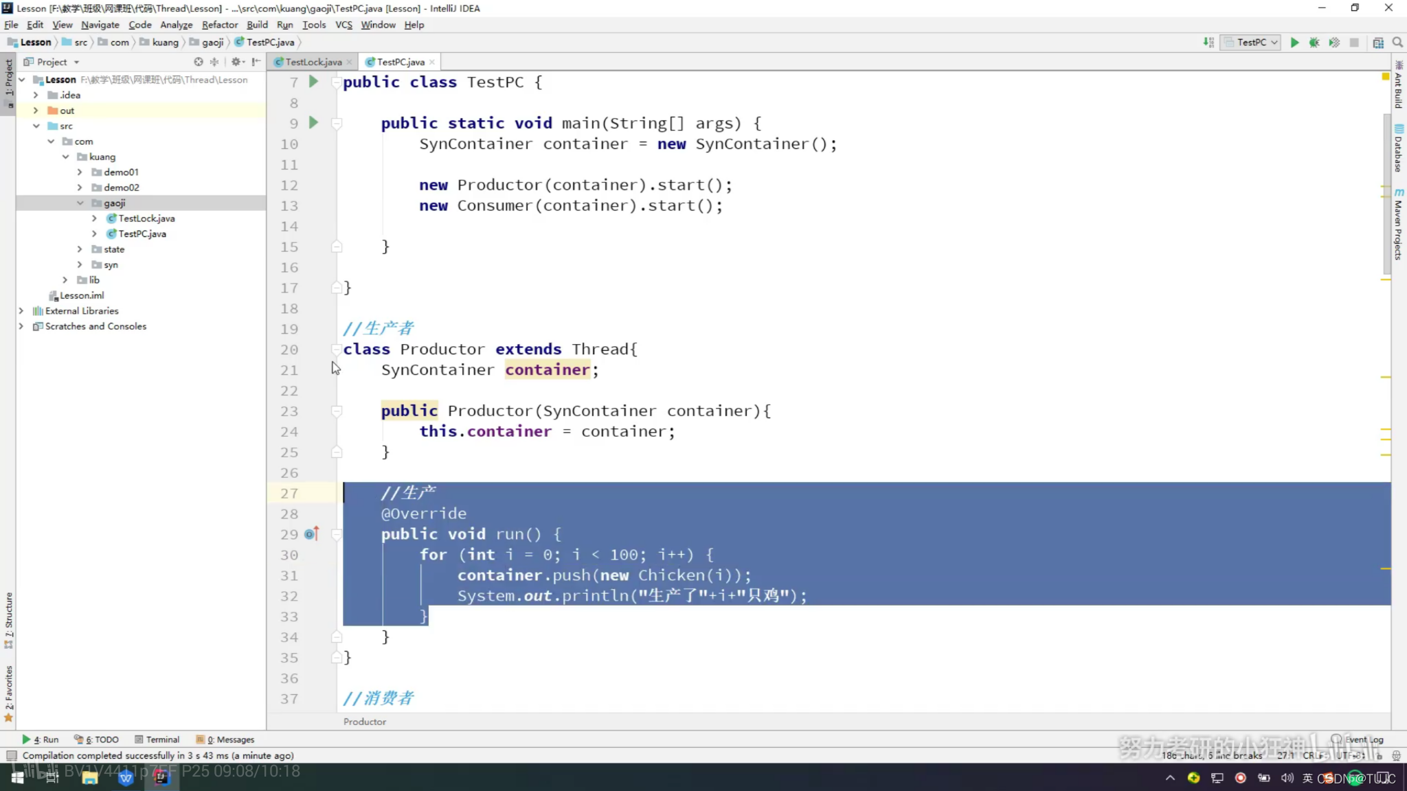Select the TestPC.java editor tab
Screen dimensions: 1407x791
click(x=401, y=62)
